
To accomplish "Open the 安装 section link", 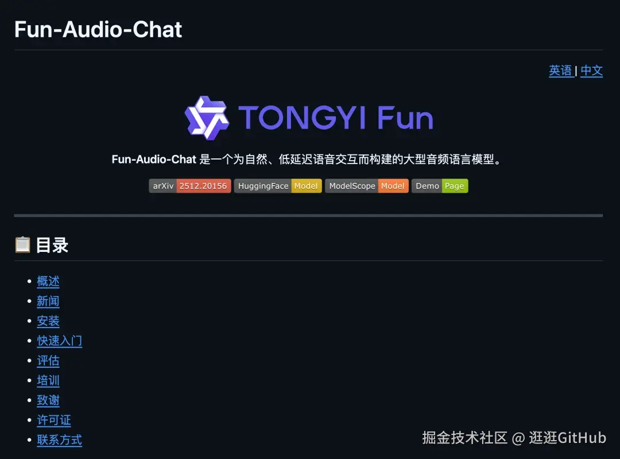I will point(48,321).
